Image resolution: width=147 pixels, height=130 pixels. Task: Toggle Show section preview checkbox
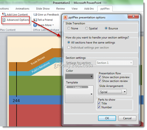point(100,77)
